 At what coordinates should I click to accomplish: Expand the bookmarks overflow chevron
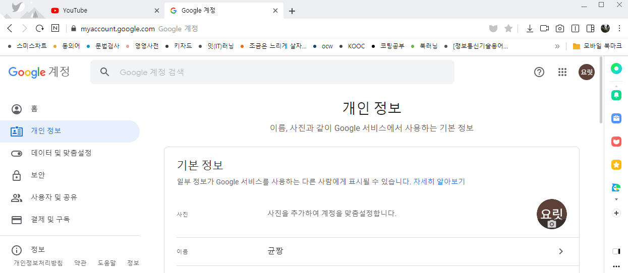pos(557,46)
